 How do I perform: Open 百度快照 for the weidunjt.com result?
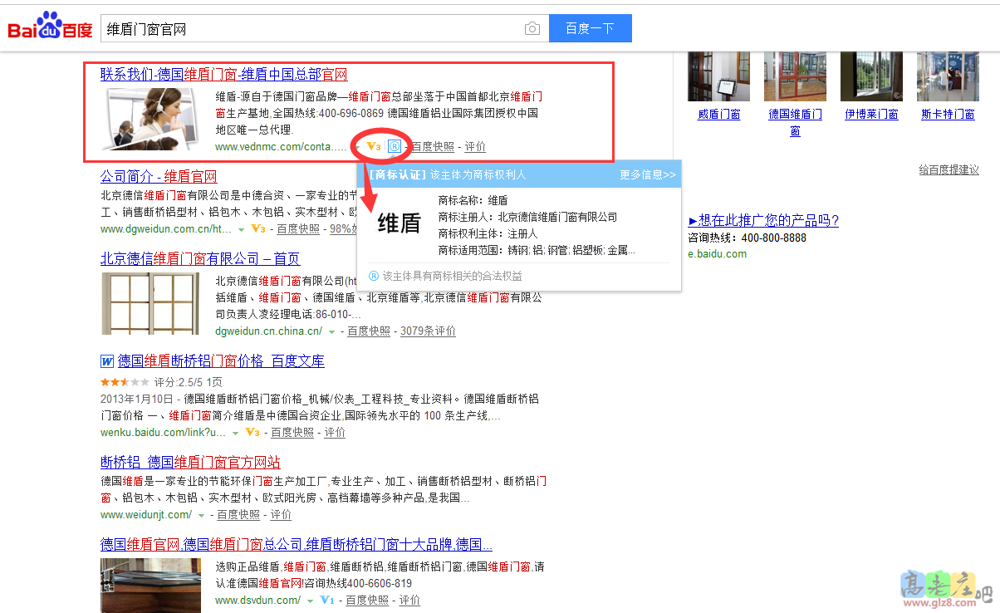(238, 515)
